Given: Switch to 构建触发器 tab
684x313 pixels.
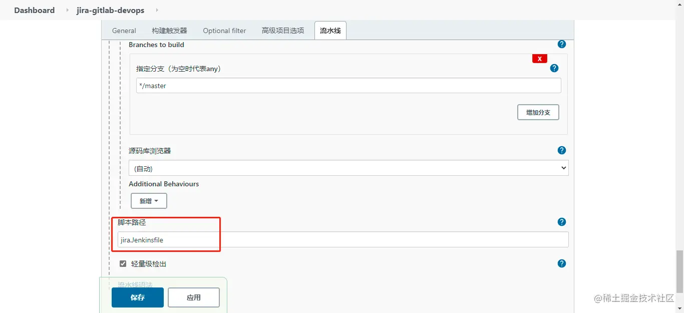Looking at the screenshot, I should point(169,31).
